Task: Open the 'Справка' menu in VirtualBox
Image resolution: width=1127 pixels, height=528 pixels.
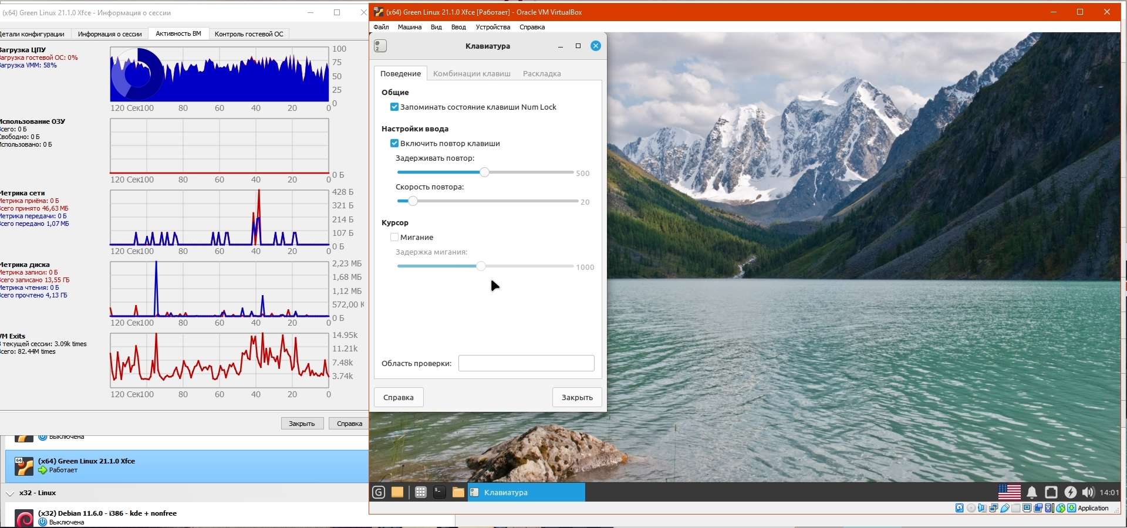Action: pos(532,27)
